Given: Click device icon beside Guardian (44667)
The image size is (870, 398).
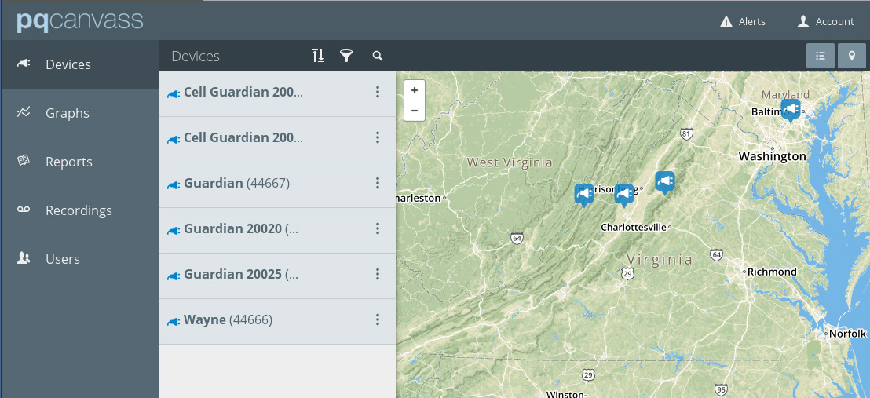Looking at the screenshot, I should point(174,184).
